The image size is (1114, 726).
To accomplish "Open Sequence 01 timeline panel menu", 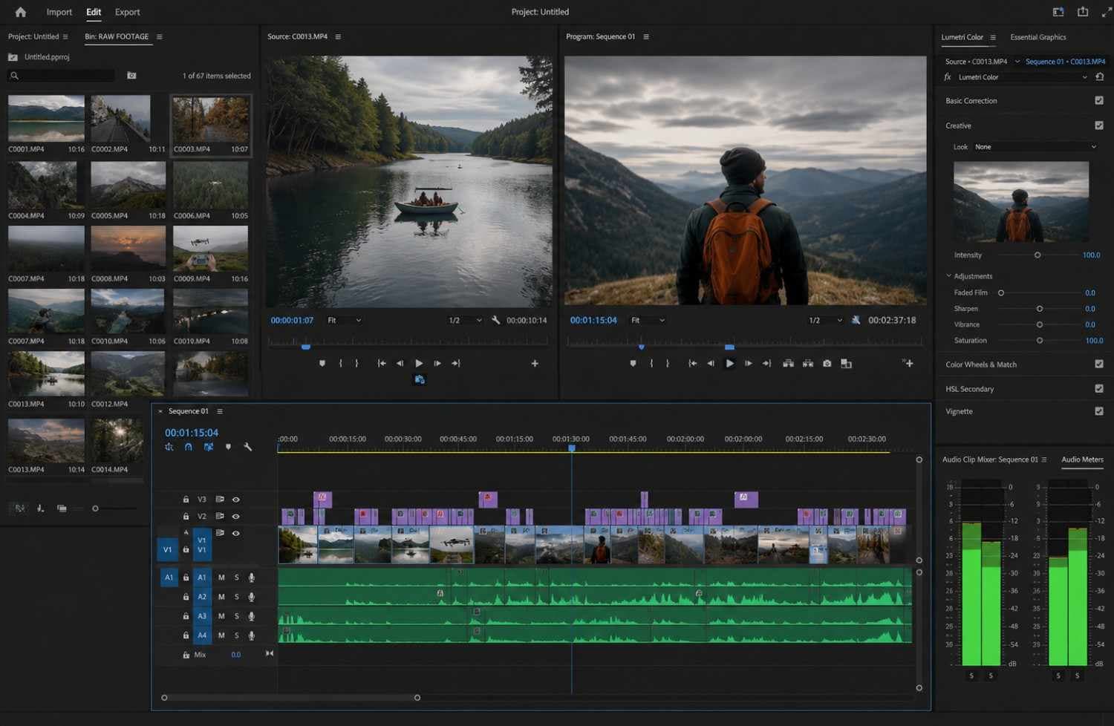I will pos(220,411).
